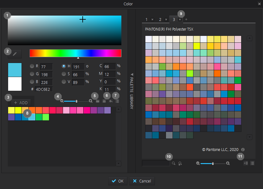Click the ADD button for the user palette
Image resolution: width=263 pixels, height=189 pixels.
pos(21,103)
